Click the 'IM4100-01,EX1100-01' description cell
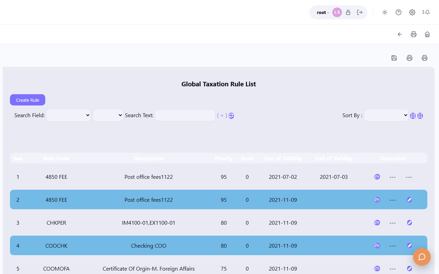Viewport: 439px width, 274px height. click(x=149, y=223)
